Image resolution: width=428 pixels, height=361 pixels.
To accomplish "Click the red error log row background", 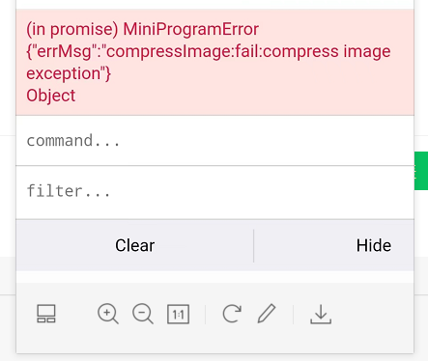I will pyautogui.click(x=214, y=62).
